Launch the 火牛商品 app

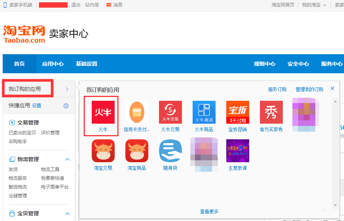coord(204,113)
